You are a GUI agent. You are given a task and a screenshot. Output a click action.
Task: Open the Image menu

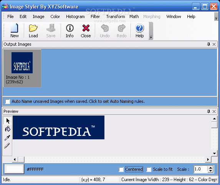(38, 17)
